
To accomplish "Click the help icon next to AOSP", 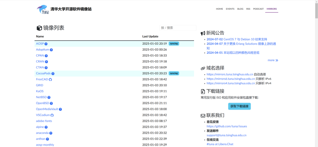I will click(46, 44).
